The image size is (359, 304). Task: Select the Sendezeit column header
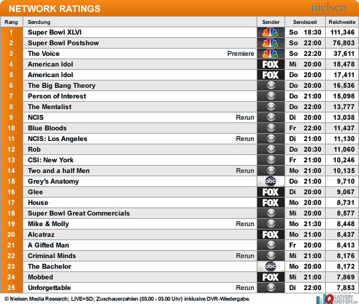coord(305,22)
